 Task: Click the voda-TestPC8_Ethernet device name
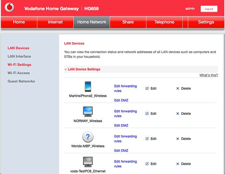tap(88, 171)
